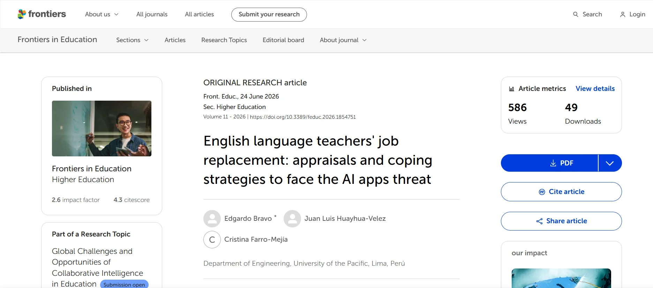Screen dimensions: 653x288
Task: Click author name Edgardo Bravo
Action: pos(248,219)
